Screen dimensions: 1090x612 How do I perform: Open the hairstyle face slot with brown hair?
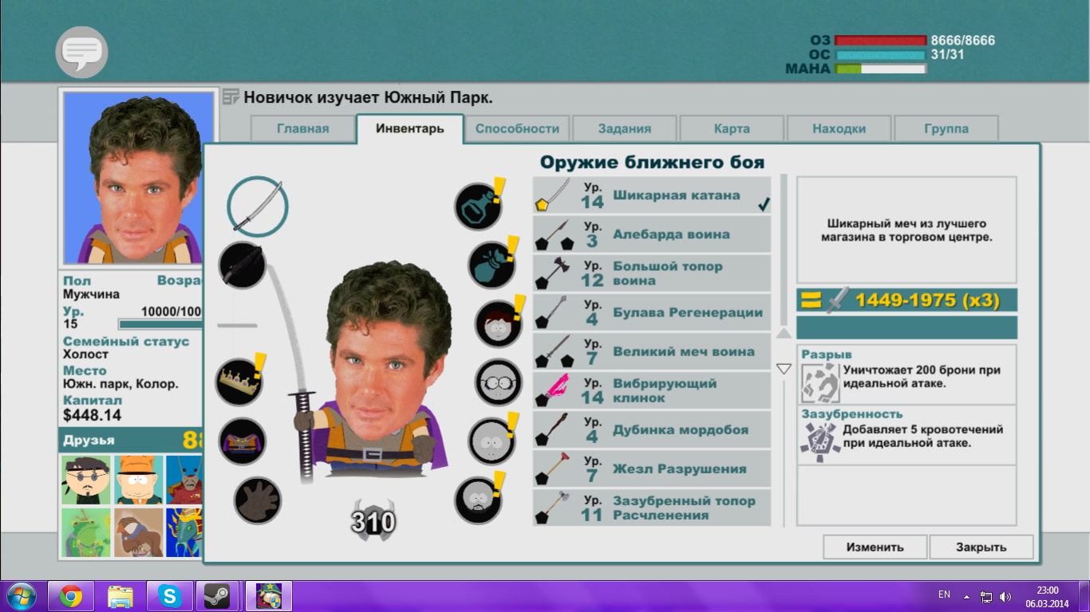click(500, 323)
